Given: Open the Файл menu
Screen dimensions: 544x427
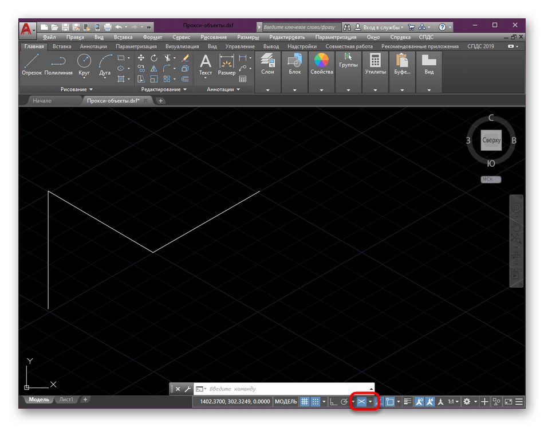Looking at the screenshot, I should click(49, 37).
